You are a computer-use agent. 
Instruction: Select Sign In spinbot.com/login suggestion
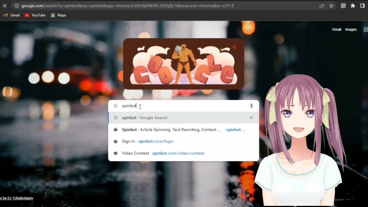[x=184, y=141]
